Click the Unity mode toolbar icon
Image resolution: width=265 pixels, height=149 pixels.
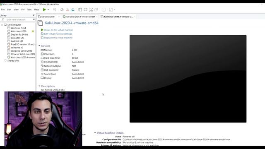coord(96,10)
